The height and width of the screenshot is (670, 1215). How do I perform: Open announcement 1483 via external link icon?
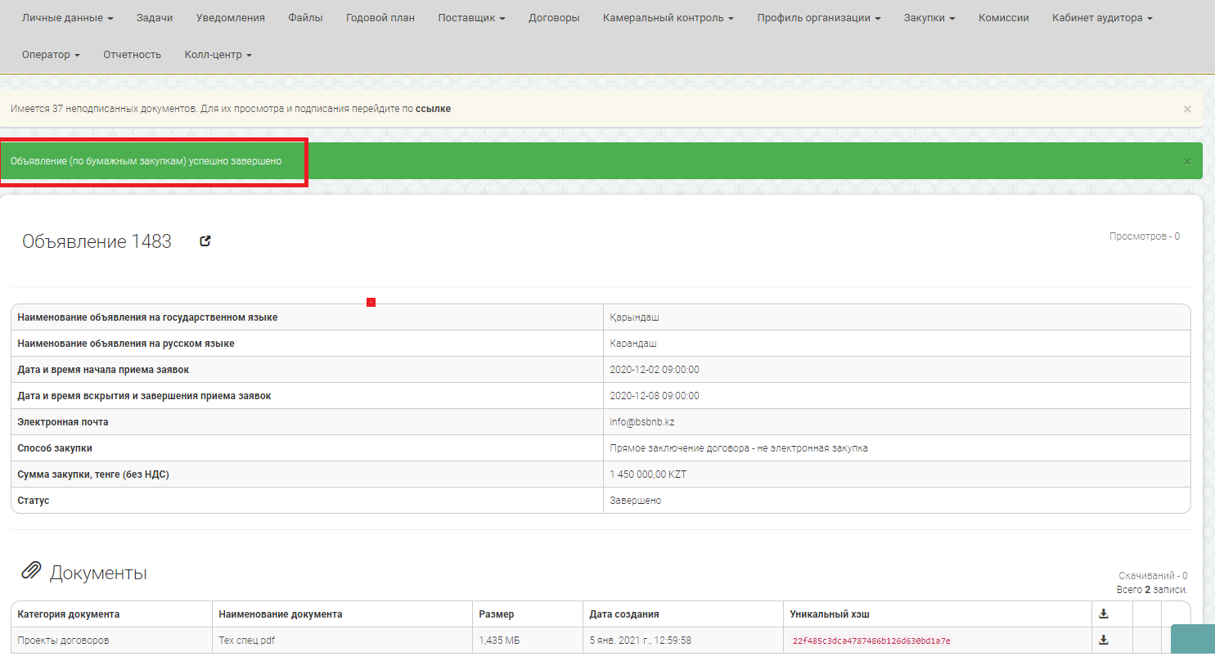205,241
